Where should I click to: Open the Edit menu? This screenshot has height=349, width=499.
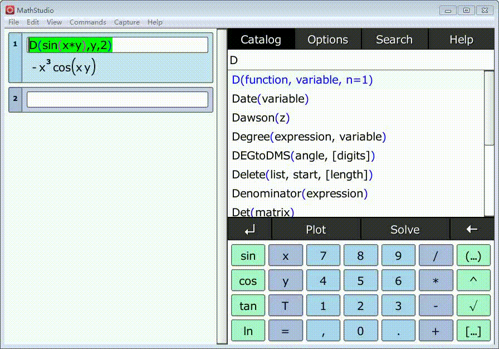[x=33, y=22]
